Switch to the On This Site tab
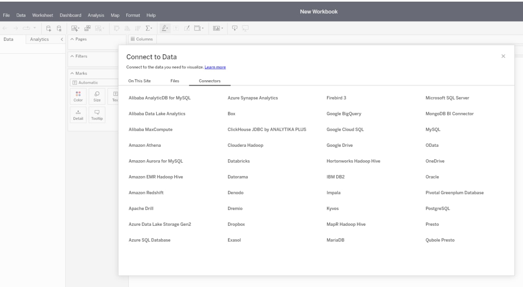The width and height of the screenshot is (523, 287). pyautogui.click(x=139, y=81)
